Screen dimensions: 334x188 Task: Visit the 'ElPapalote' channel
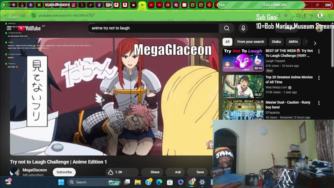[272, 113]
